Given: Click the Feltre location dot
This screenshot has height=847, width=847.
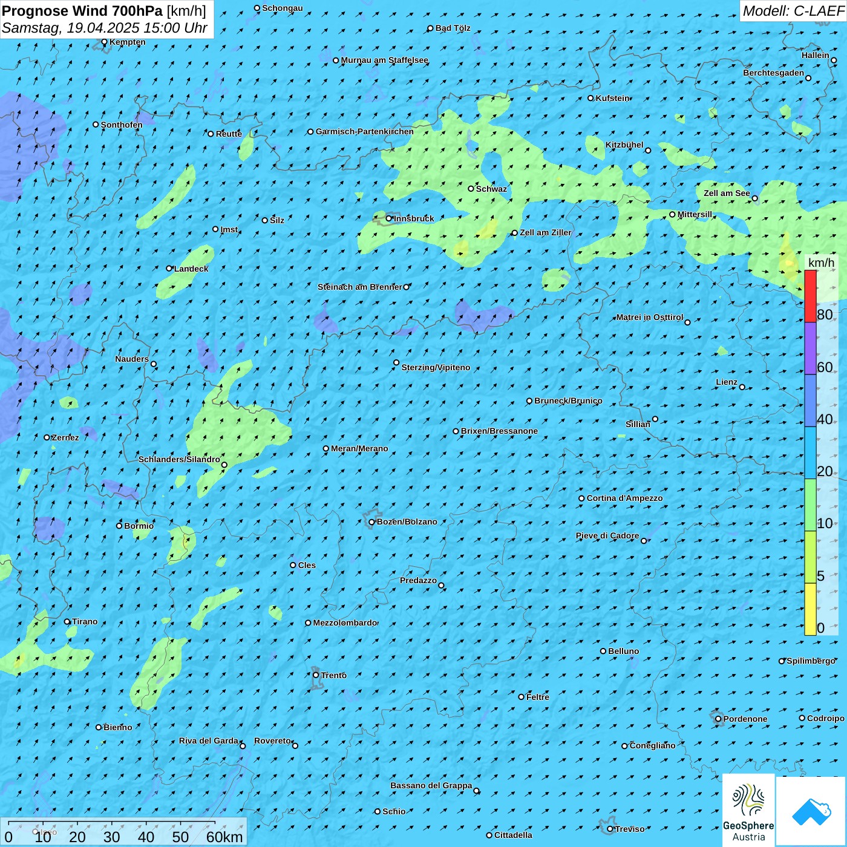Looking at the screenshot, I should pos(521,697).
